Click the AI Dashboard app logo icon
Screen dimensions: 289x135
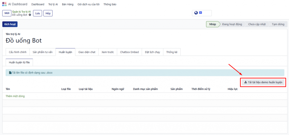coord(4,4)
